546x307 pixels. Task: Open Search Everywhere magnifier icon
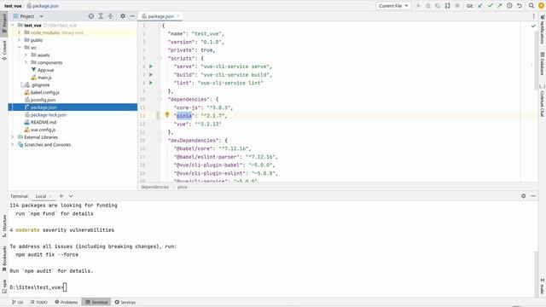point(531,6)
